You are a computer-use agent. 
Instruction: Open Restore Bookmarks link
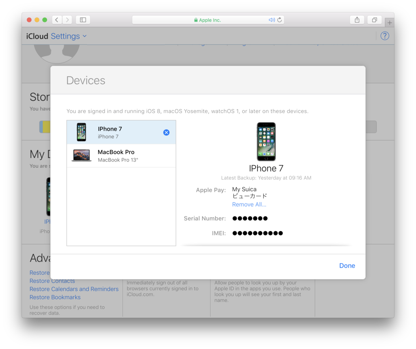point(55,297)
